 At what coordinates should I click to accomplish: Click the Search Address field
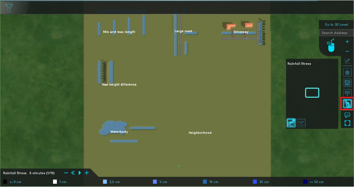point(336,33)
